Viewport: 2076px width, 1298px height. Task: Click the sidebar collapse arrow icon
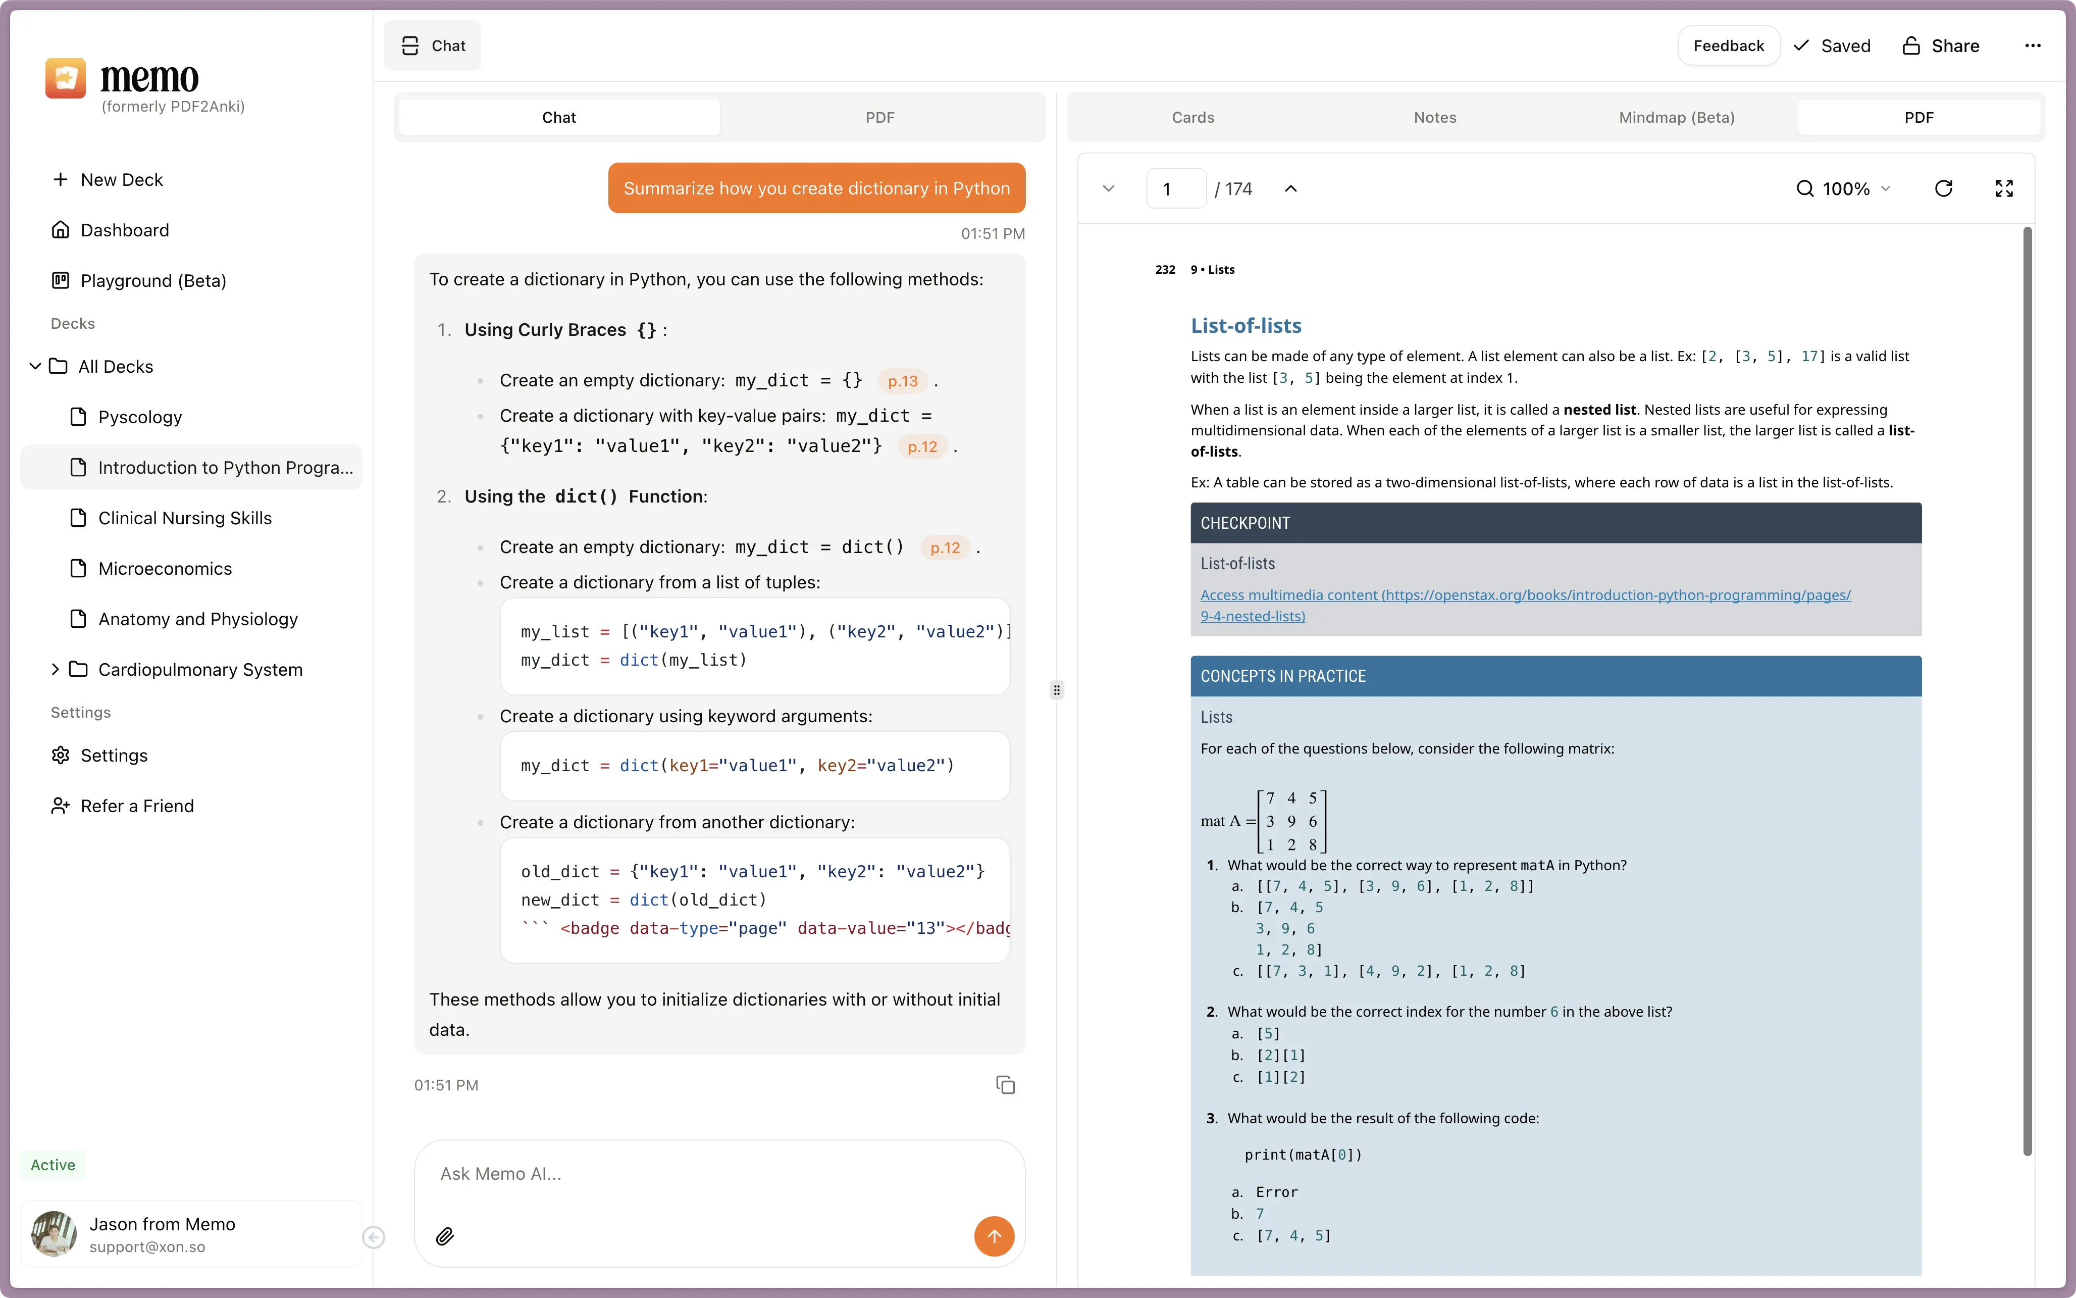tap(373, 1237)
